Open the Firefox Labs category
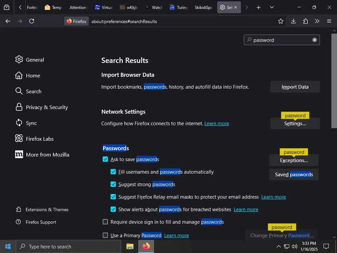This screenshot has height=253, width=337. point(34,139)
